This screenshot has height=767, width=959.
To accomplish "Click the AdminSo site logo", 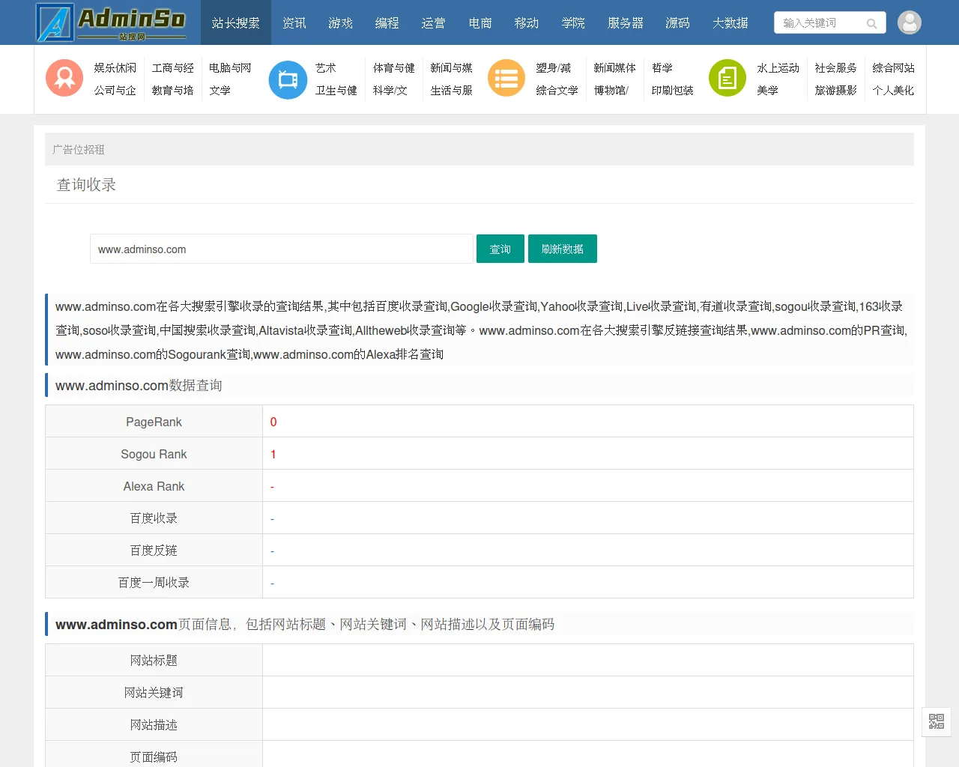I will point(111,22).
